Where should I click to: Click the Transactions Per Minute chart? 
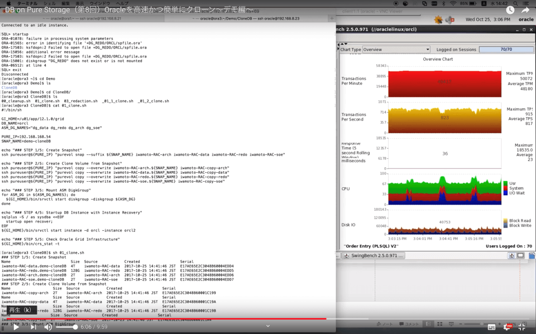tap(445, 82)
